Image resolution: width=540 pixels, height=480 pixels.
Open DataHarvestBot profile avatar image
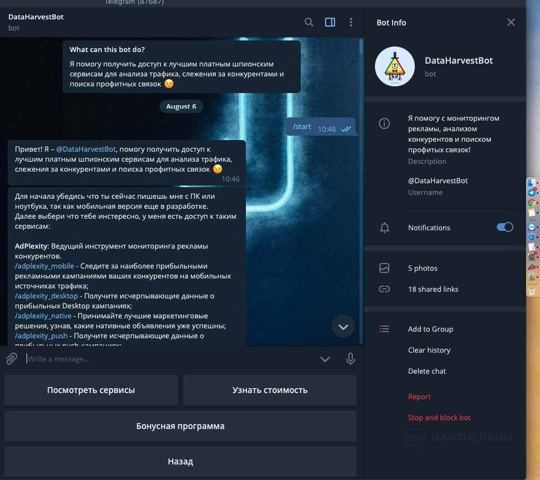(395, 66)
